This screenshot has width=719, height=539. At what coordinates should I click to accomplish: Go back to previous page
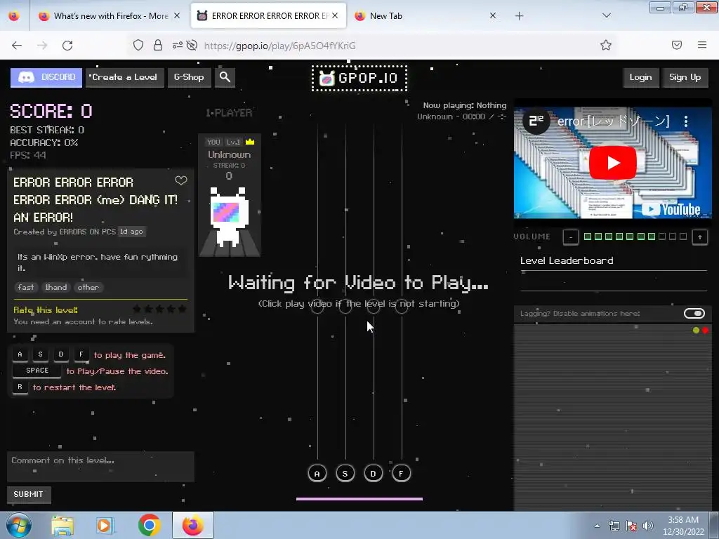point(17,46)
